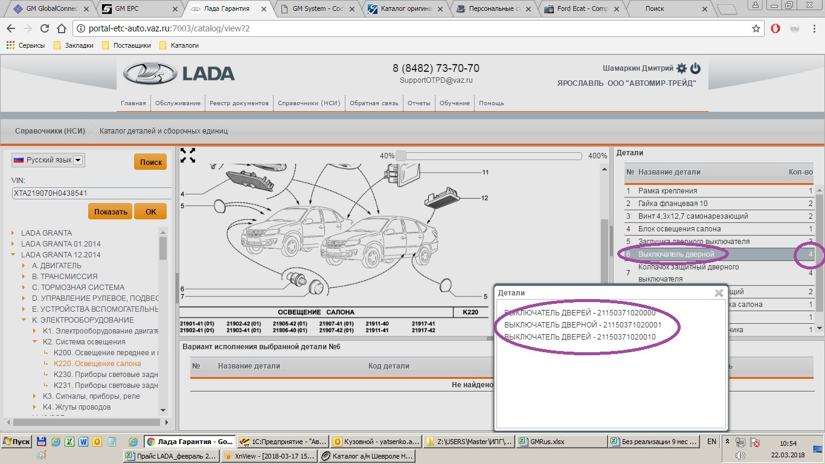Expand the A. ДВИГАТЕЛЬ tree node
825x464 pixels.
pyautogui.click(x=24, y=266)
